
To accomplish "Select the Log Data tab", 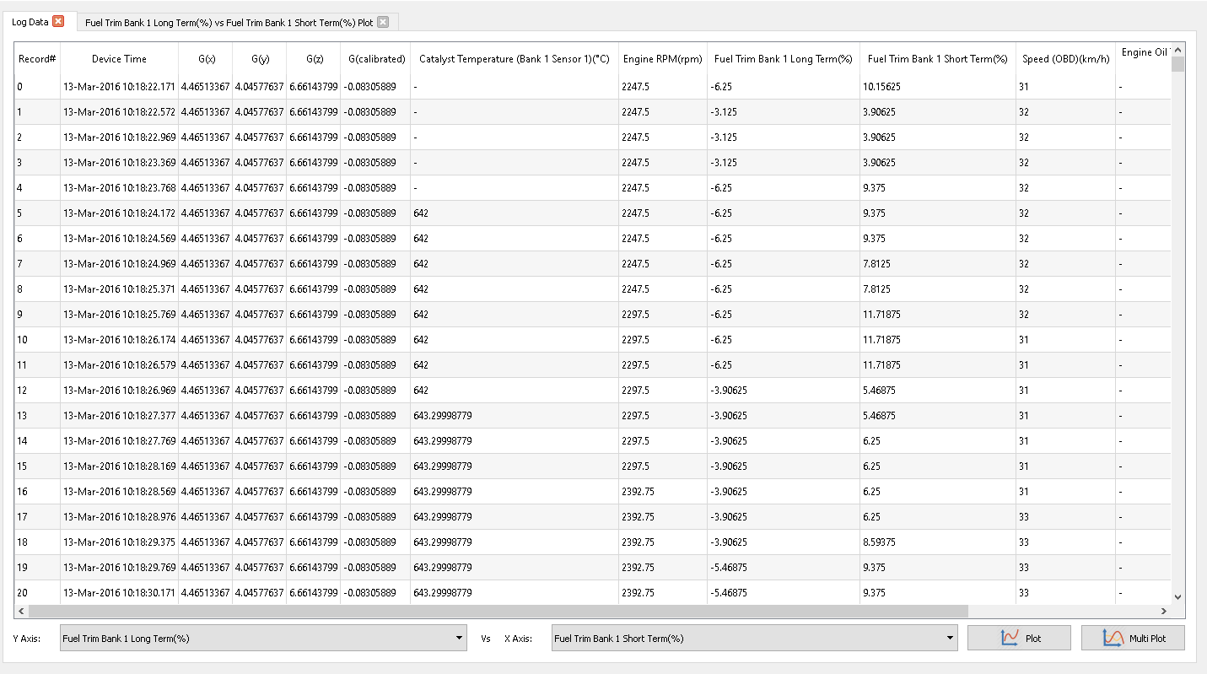I will tap(30, 22).
